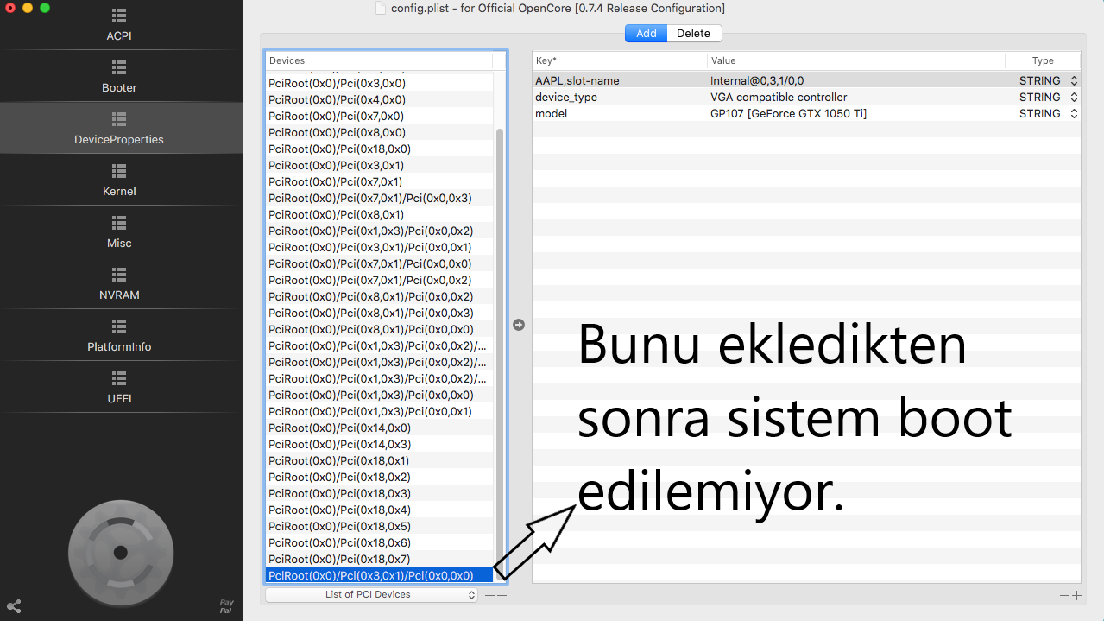Select the Add segment at the top
This screenshot has width=1104, height=621.
(x=646, y=34)
